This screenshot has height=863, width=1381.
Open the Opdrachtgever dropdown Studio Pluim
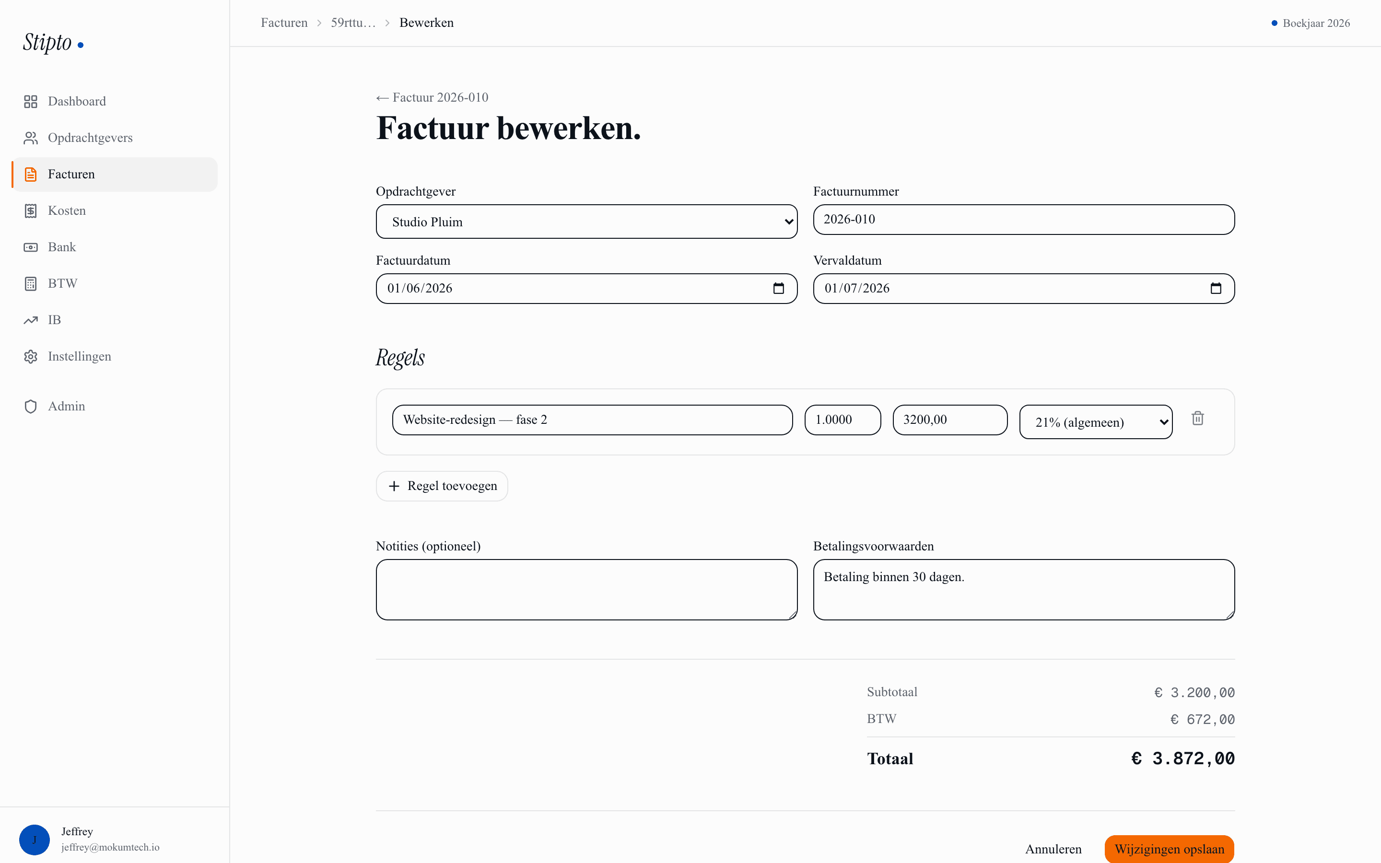tap(586, 222)
